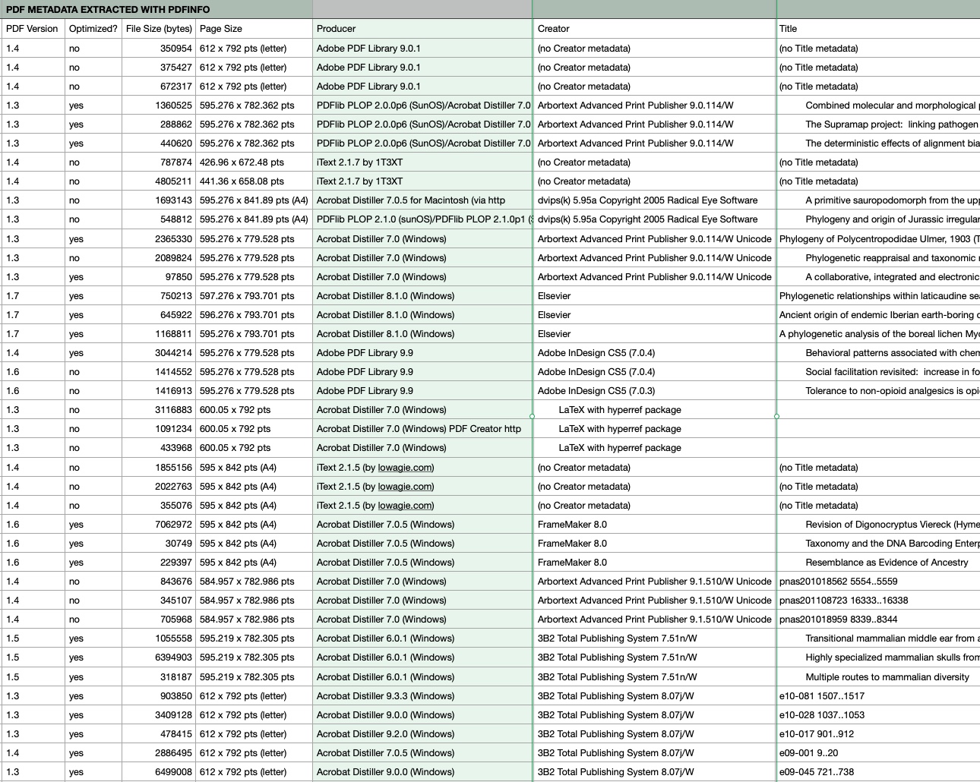980x782 pixels.
Task: Click the File Size (bytes) header cell
Action: click(x=158, y=29)
